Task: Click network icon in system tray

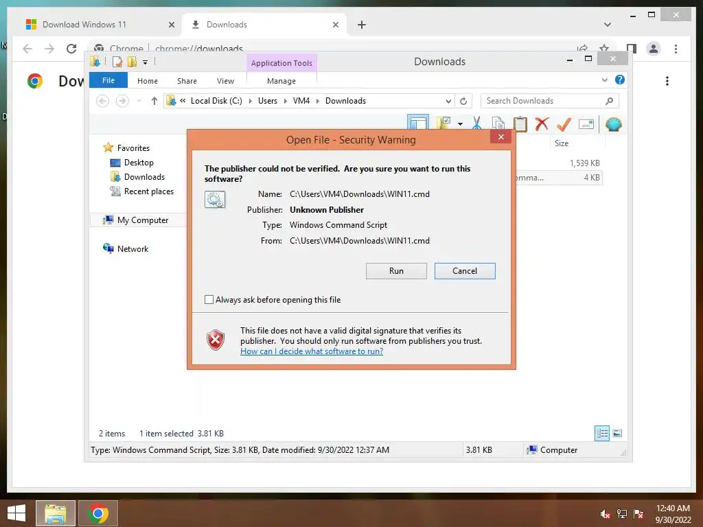Action: click(x=622, y=513)
